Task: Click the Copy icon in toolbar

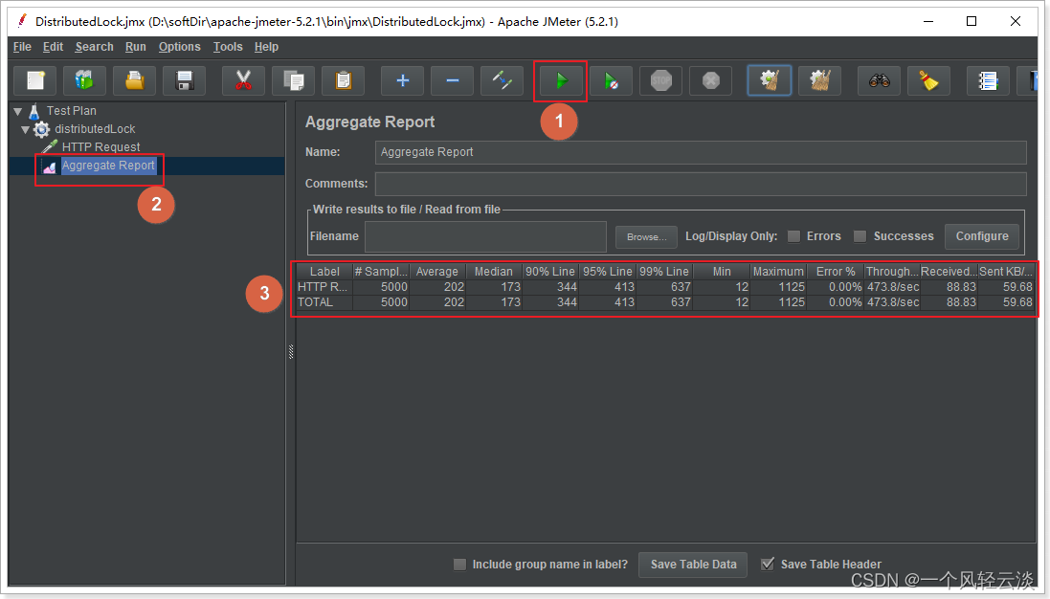Action: click(x=293, y=81)
